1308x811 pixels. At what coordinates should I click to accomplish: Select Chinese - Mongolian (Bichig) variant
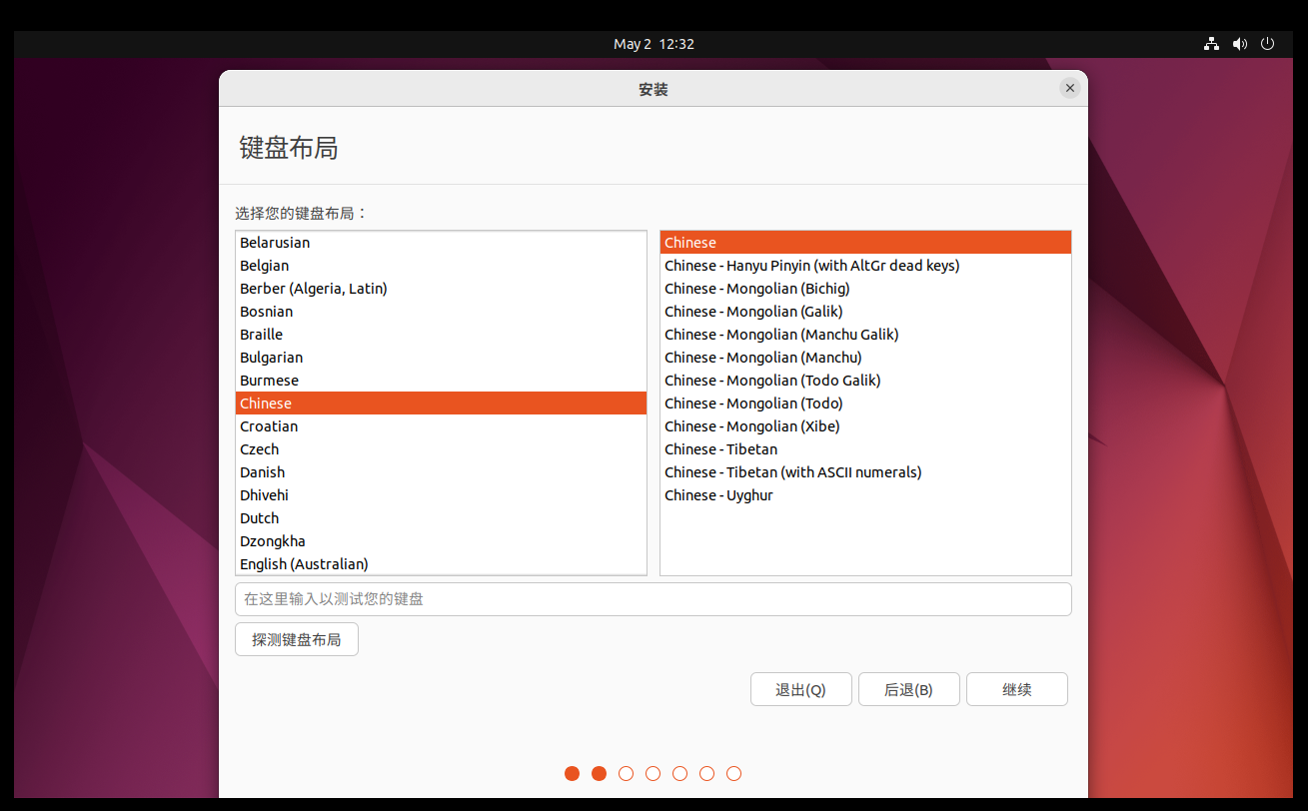tap(865, 289)
